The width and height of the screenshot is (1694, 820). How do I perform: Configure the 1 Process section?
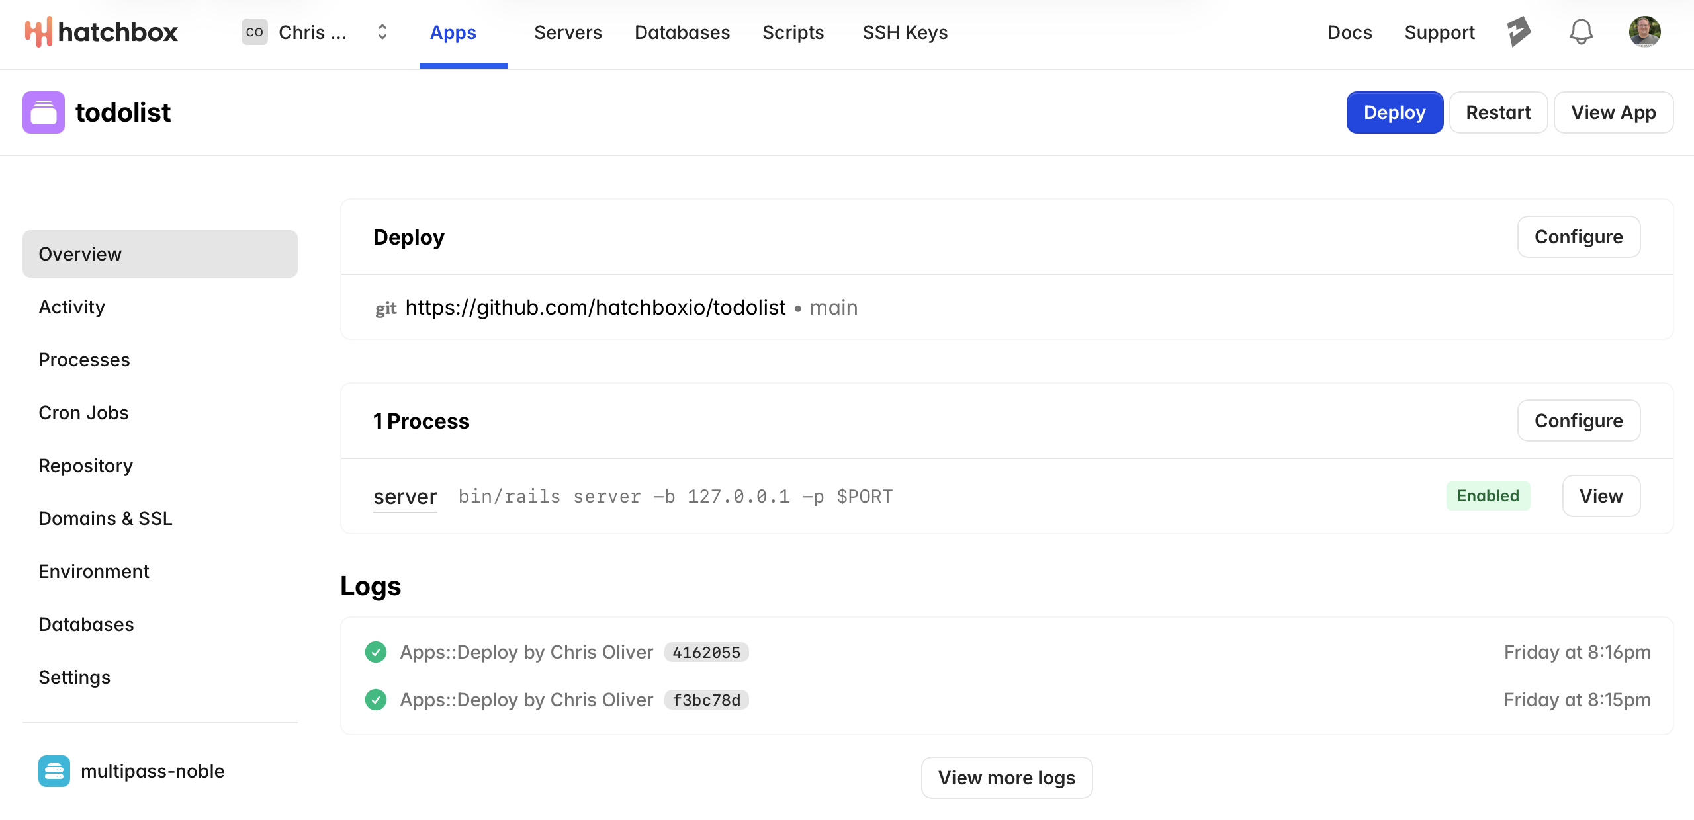1578,421
